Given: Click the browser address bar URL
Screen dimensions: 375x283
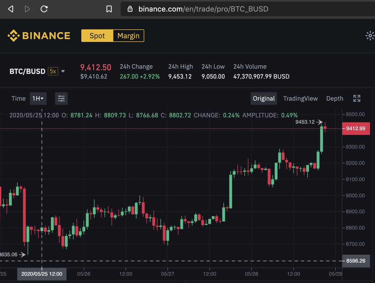Looking at the screenshot, I should (203, 9).
